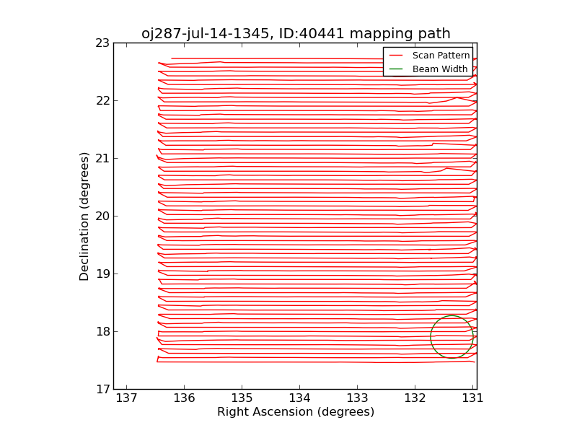The height and width of the screenshot is (433, 577).
Task: Click the 'Right Ascension (degrees)' axis label
Action: point(296,411)
